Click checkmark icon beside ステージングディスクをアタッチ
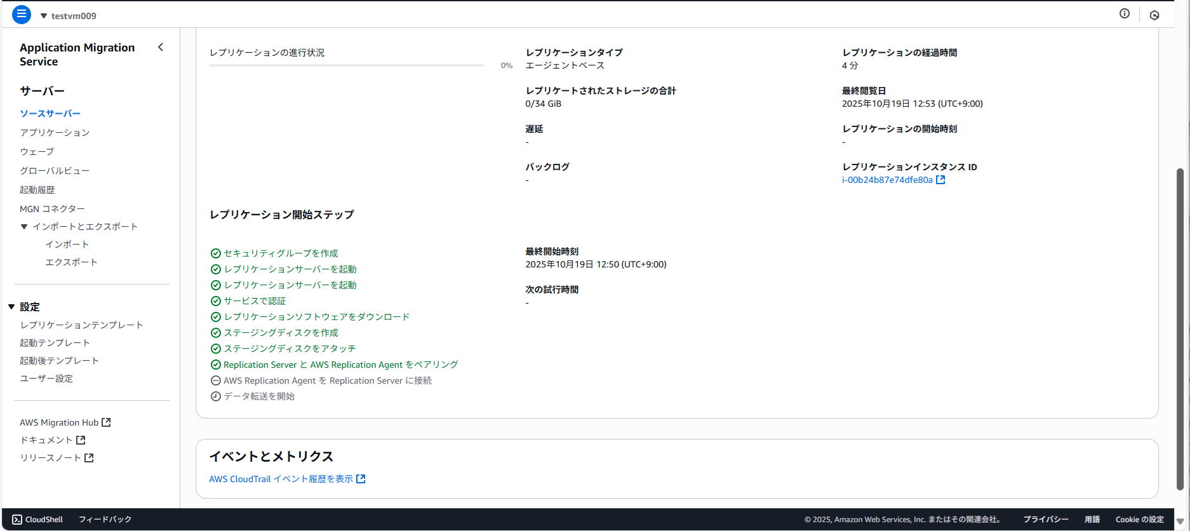The image size is (1190, 531). [x=216, y=349]
